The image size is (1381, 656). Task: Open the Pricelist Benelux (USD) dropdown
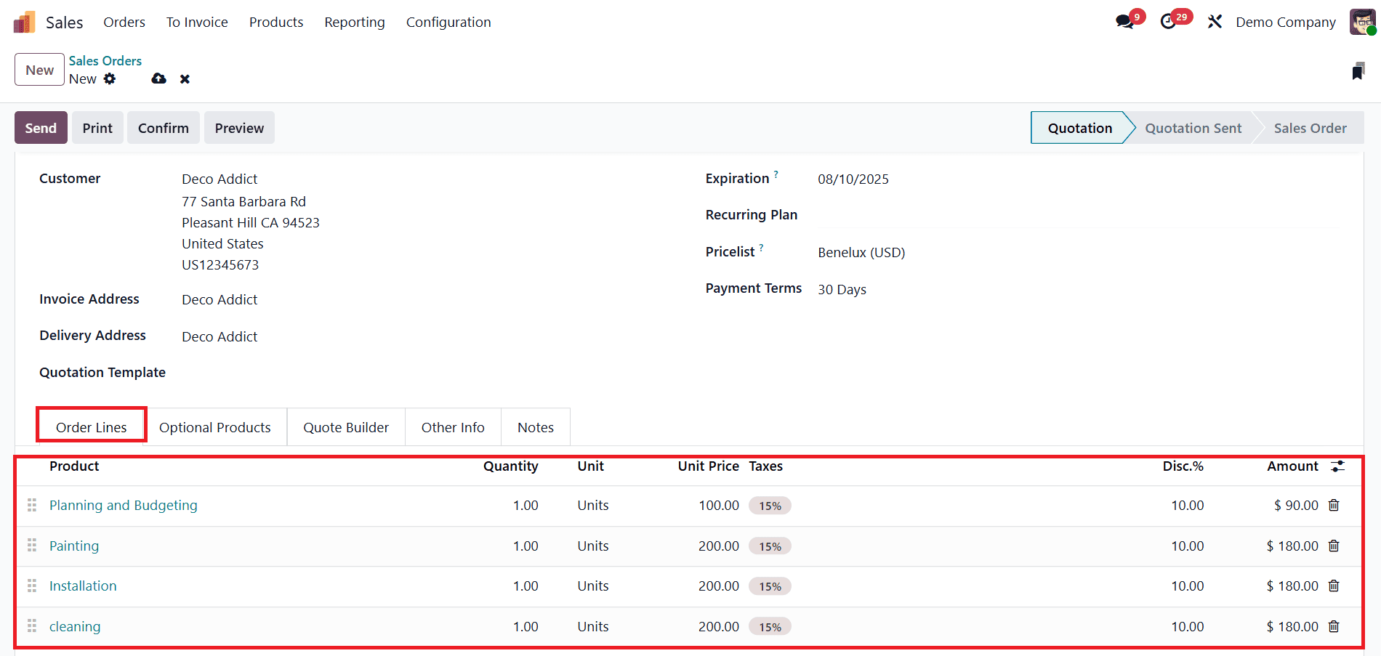pyautogui.click(x=861, y=253)
